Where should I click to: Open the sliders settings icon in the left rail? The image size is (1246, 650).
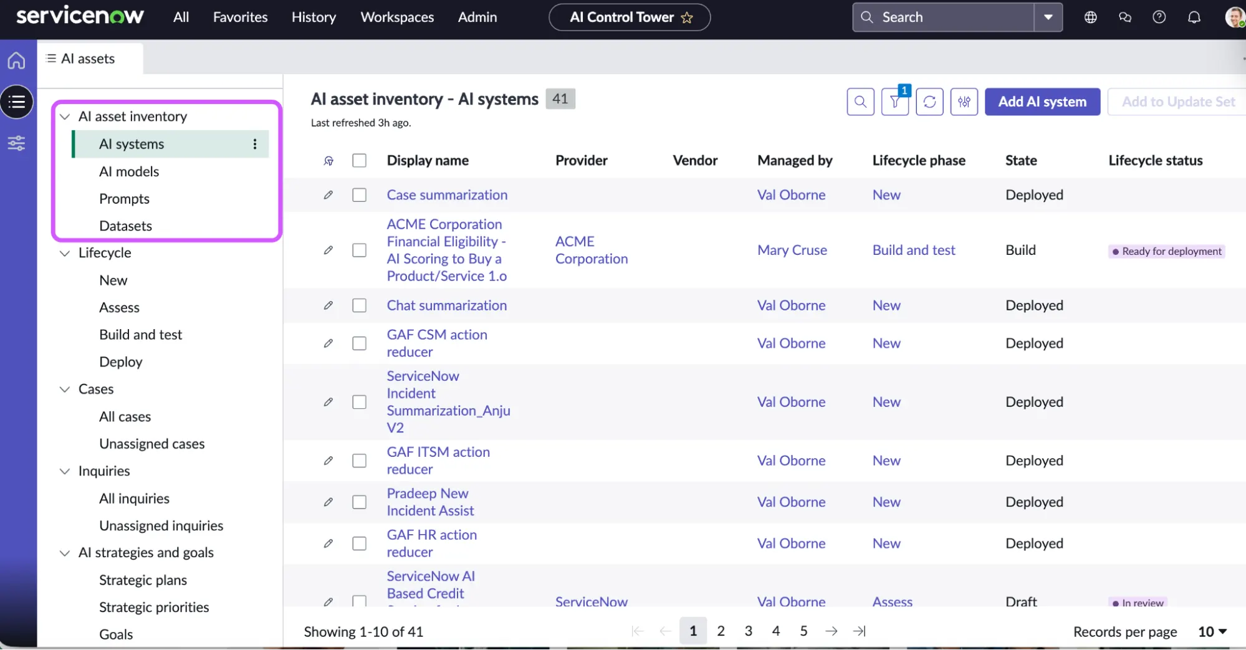(x=17, y=143)
